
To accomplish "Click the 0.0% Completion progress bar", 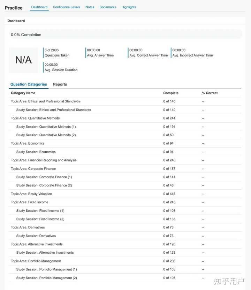I will point(125,35).
